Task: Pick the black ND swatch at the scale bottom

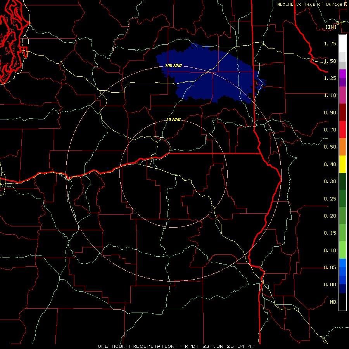Action: (342, 302)
